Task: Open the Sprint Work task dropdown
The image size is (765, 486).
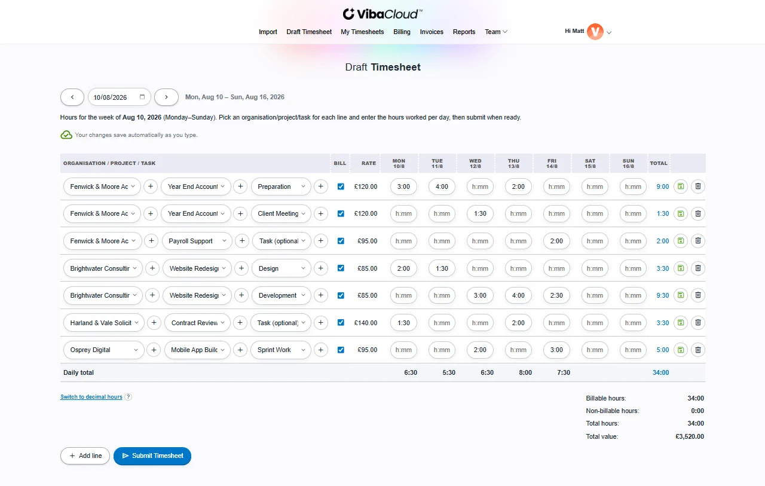Action: [281, 350]
